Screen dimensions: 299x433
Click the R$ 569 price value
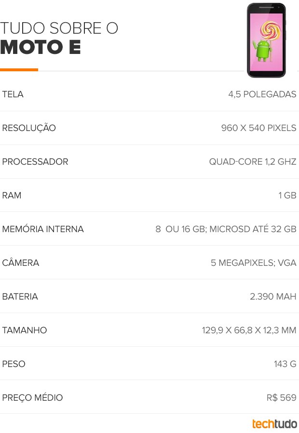coord(282,398)
